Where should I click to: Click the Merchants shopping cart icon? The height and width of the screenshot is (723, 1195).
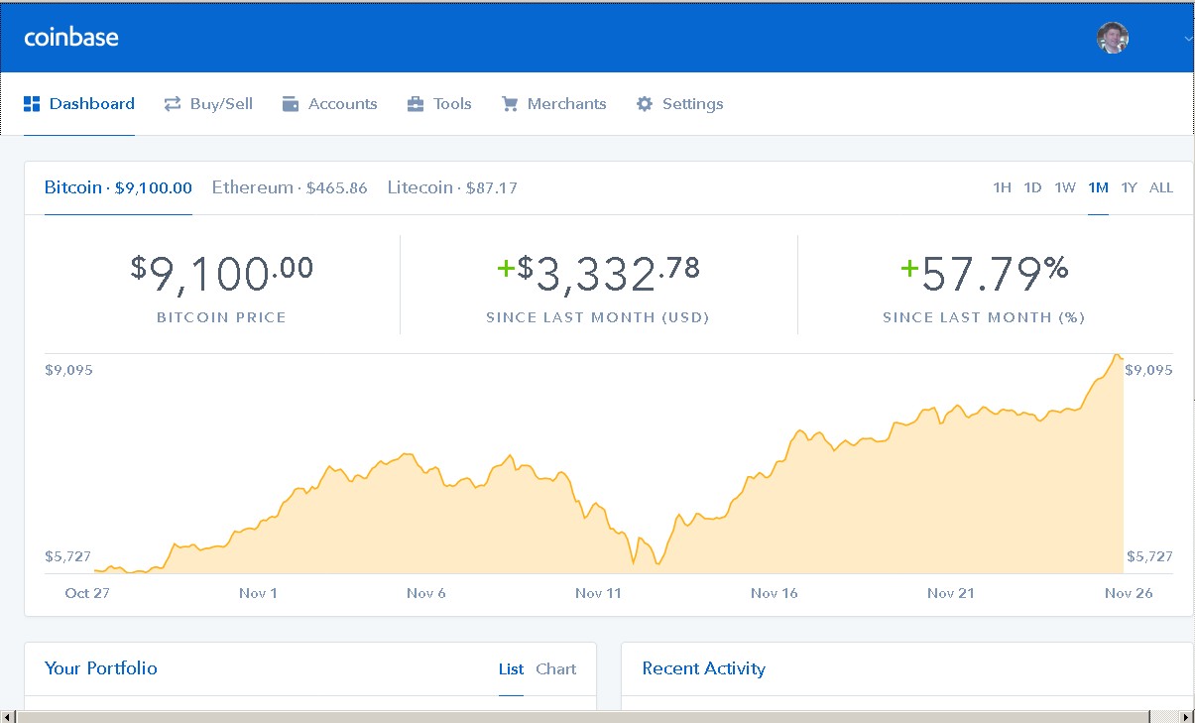(510, 104)
